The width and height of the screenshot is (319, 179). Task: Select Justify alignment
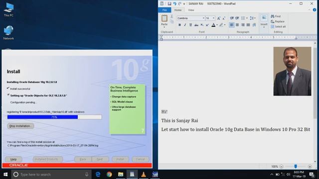[x=248, y=25]
